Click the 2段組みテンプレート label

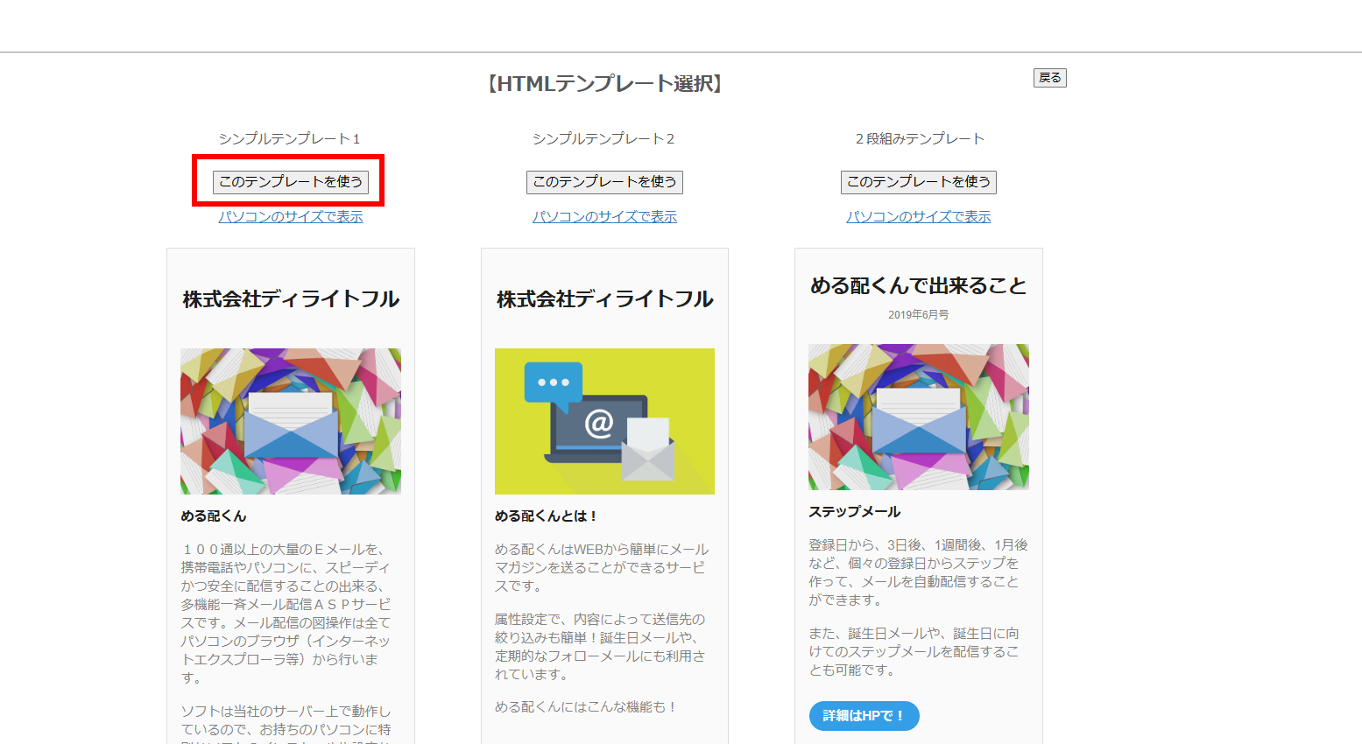coord(919,138)
